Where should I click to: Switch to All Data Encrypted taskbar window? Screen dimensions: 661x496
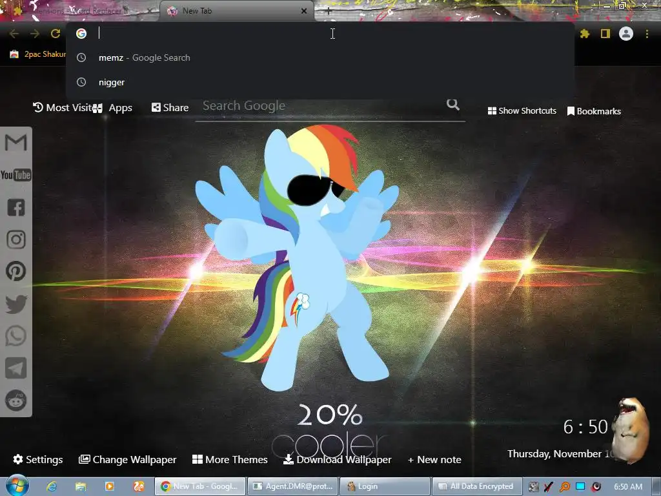click(x=477, y=486)
